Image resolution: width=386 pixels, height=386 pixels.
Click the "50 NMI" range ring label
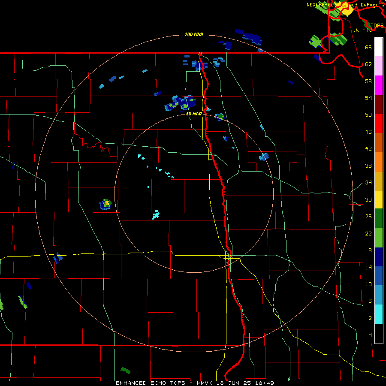click(x=194, y=114)
